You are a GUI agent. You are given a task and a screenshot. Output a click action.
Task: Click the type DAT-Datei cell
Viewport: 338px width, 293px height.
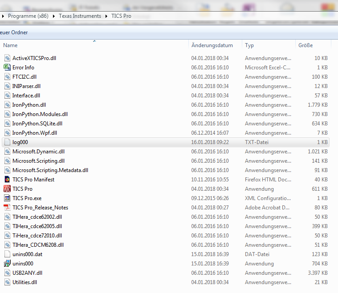click(257, 254)
